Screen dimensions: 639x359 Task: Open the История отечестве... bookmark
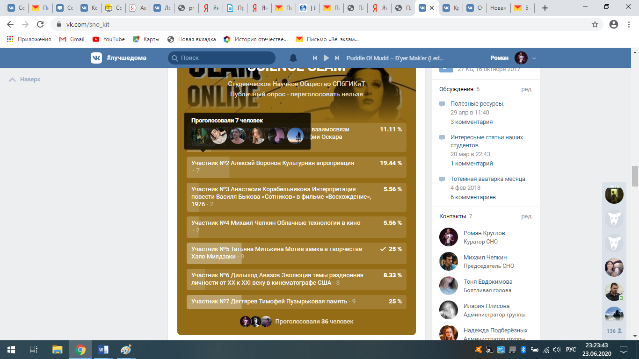(x=256, y=39)
